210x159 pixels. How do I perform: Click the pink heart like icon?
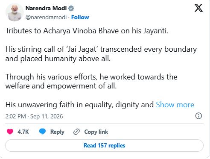[10, 132]
